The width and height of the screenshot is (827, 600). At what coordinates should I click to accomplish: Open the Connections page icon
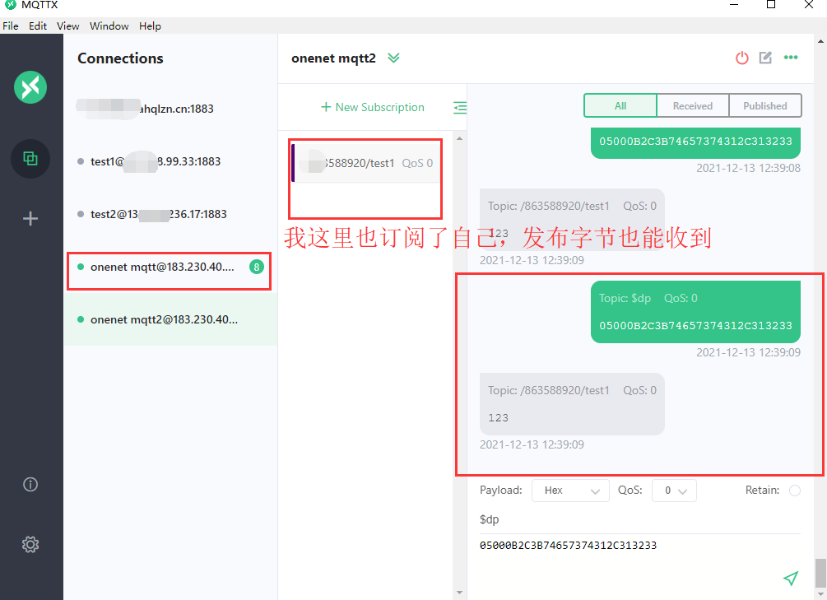point(30,158)
